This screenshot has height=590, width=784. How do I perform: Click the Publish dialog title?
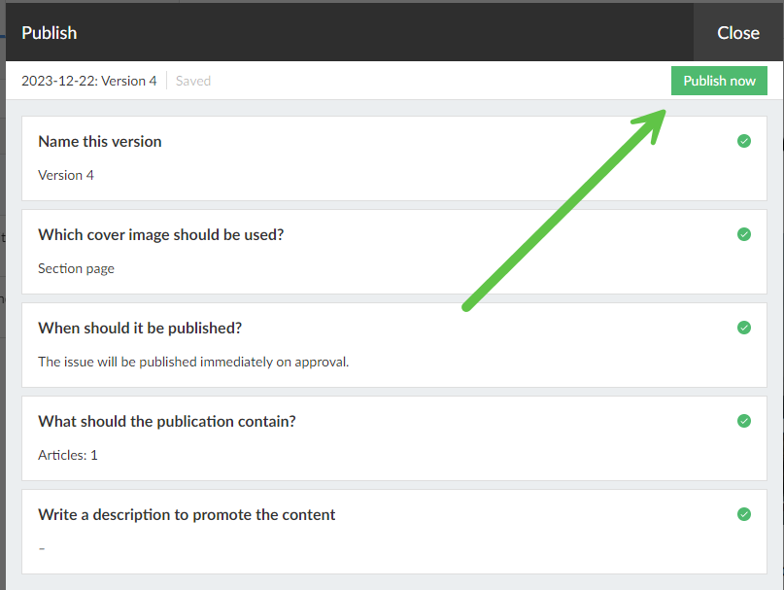49,32
